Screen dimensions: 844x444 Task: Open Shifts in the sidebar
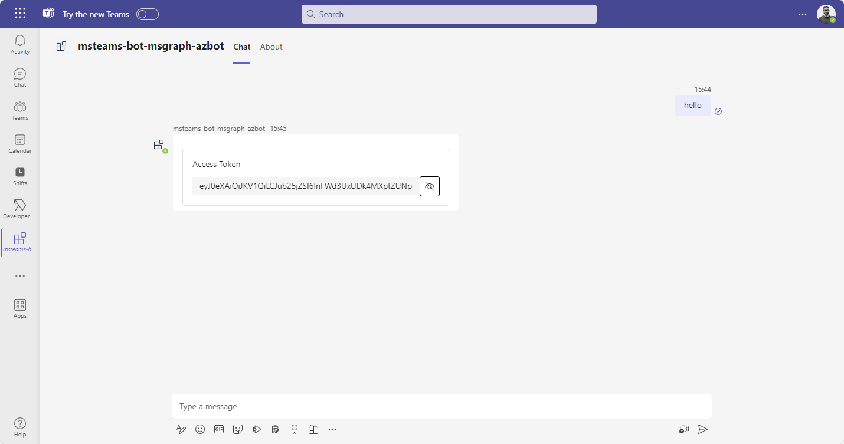pyautogui.click(x=20, y=176)
